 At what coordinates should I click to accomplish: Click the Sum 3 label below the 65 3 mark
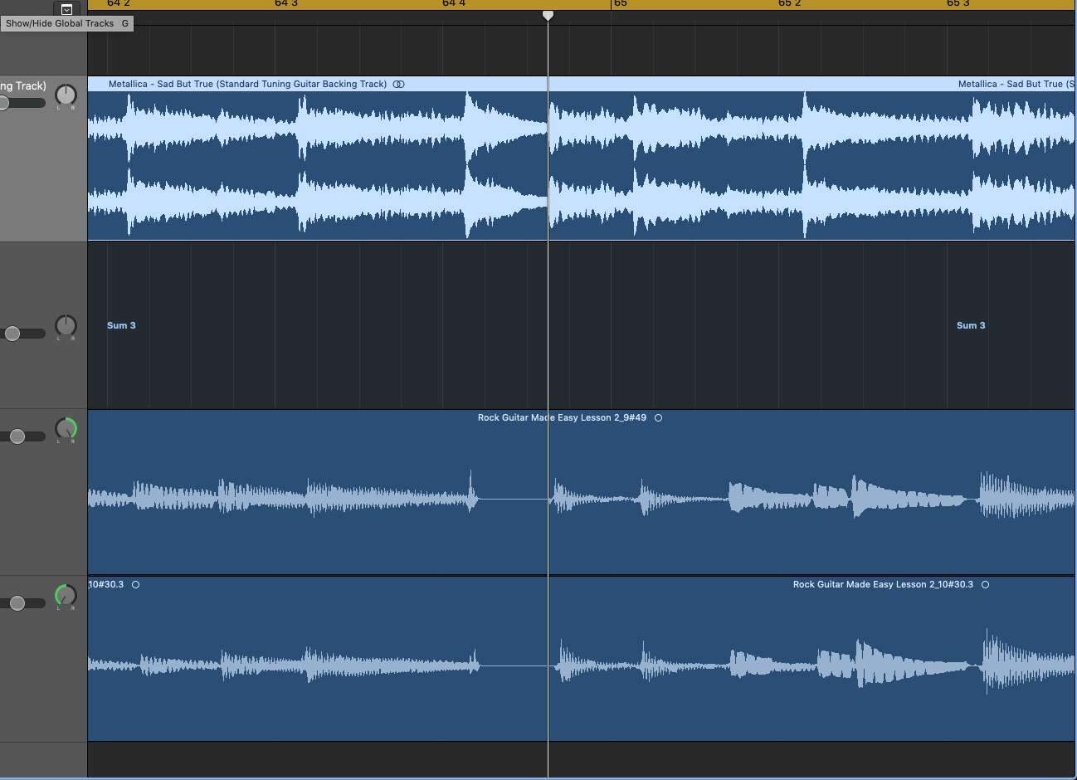[971, 325]
